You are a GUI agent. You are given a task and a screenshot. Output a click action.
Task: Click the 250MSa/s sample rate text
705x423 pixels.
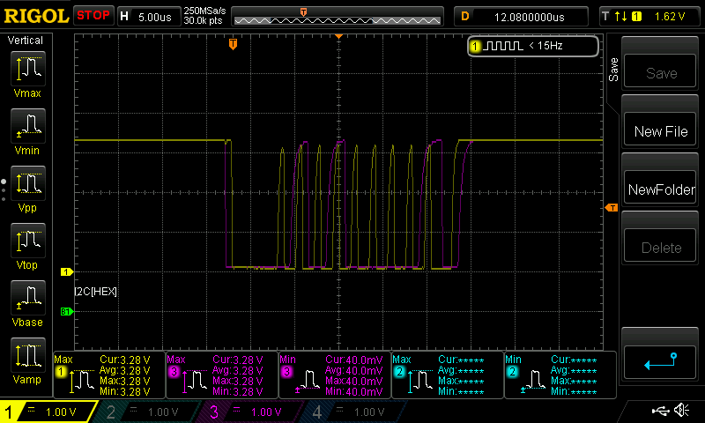[204, 11]
